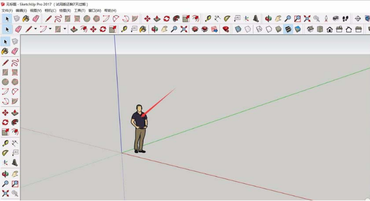Open the 窗口(W) menu

(x=94, y=11)
